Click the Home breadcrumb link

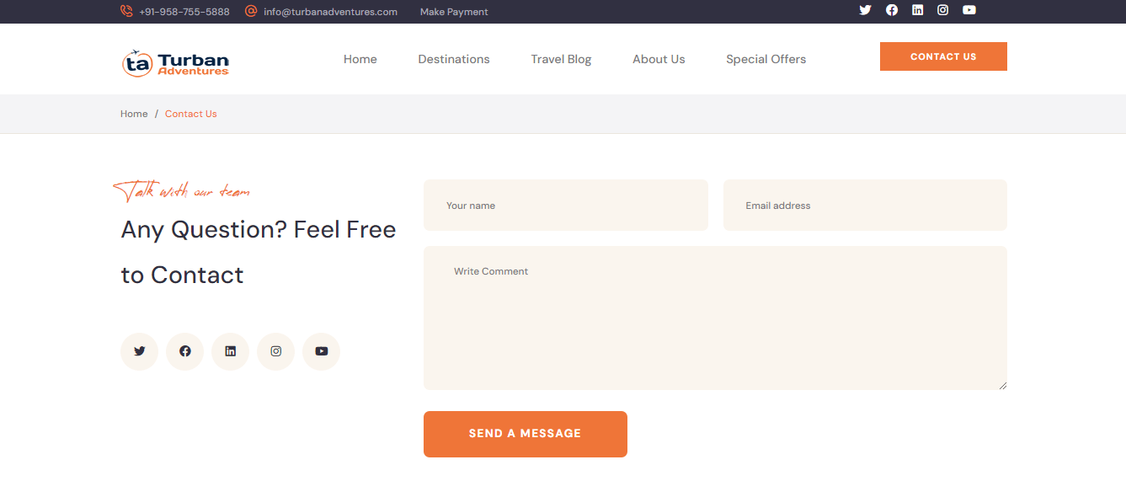tap(134, 114)
